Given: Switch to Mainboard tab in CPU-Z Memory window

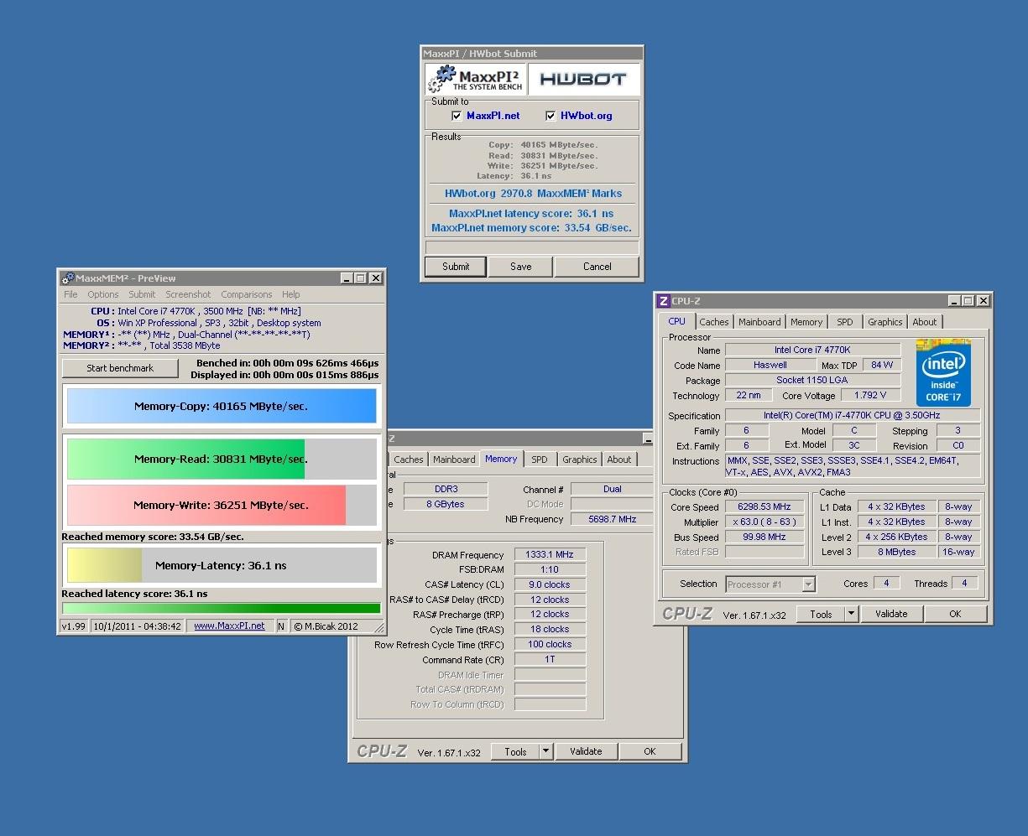Looking at the screenshot, I should (454, 460).
